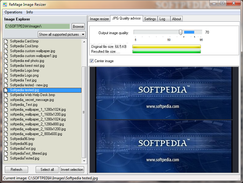The image size is (243, 183).
Task: Select the JPG Quality advisor tab
Action: pos(127,19)
